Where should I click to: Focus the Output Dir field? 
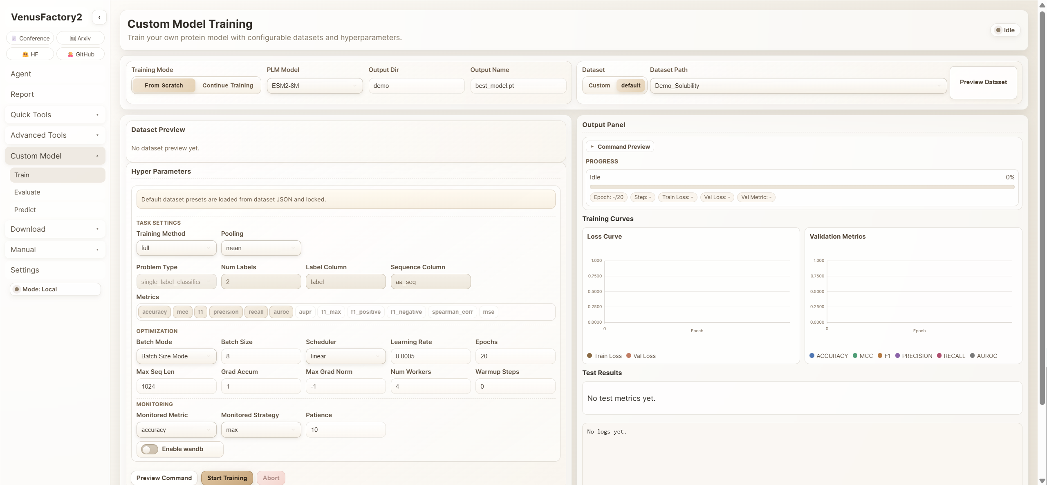click(416, 86)
